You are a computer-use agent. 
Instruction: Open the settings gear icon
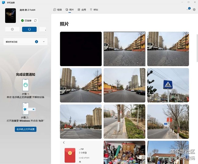(194, 10)
